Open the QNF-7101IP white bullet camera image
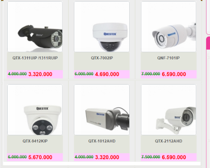This screenshot has height=168, width=210. pyautogui.click(x=169, y=27)
